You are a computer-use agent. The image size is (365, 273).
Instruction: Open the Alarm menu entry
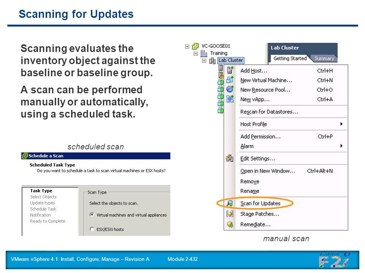(x=286, y=146)
